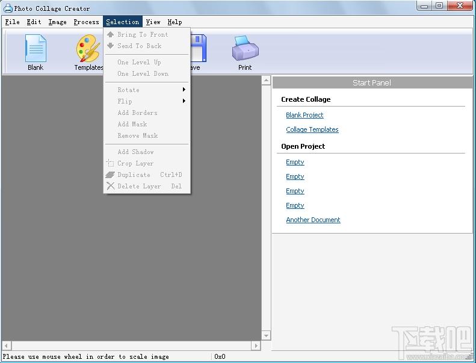This screenshot has height=363, width=476.
Task: Click the Open Project heading
Action: coord(303,146)
